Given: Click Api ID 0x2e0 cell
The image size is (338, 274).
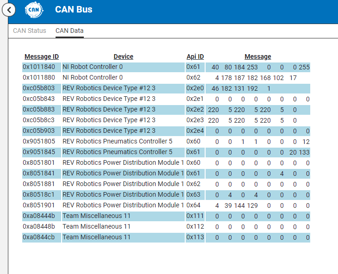Looking at the screenshot, I should coord(195,88).
